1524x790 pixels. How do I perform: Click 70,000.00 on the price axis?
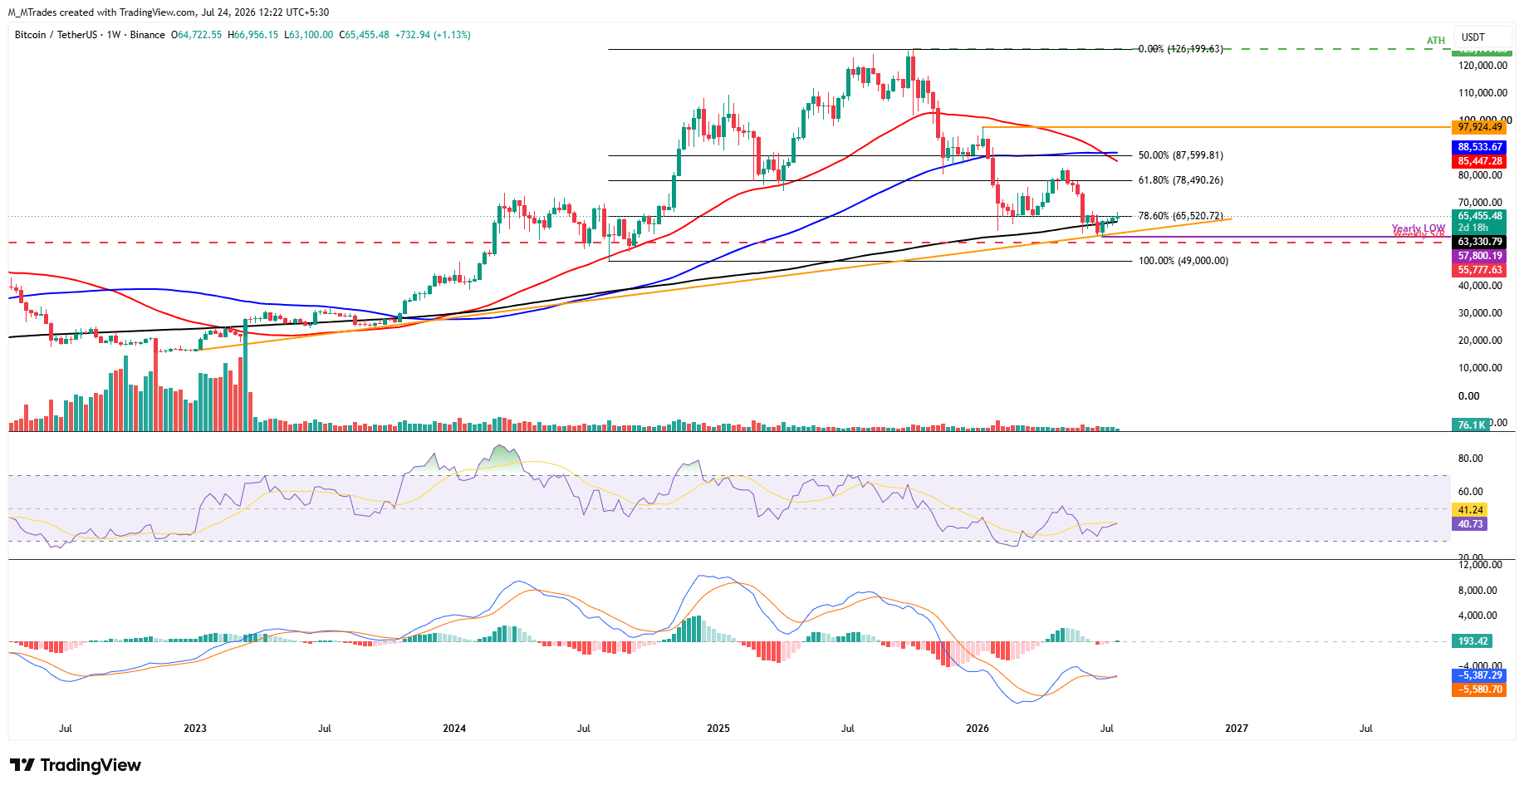(1480, 203)
